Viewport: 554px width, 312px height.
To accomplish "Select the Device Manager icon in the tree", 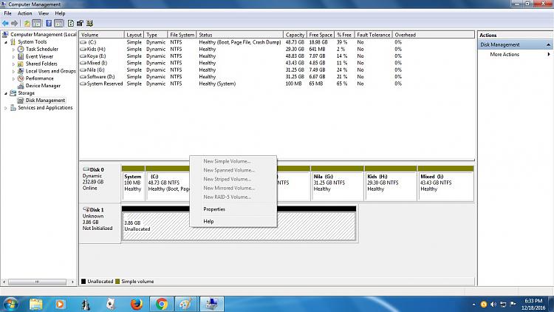I will (21, 86).
